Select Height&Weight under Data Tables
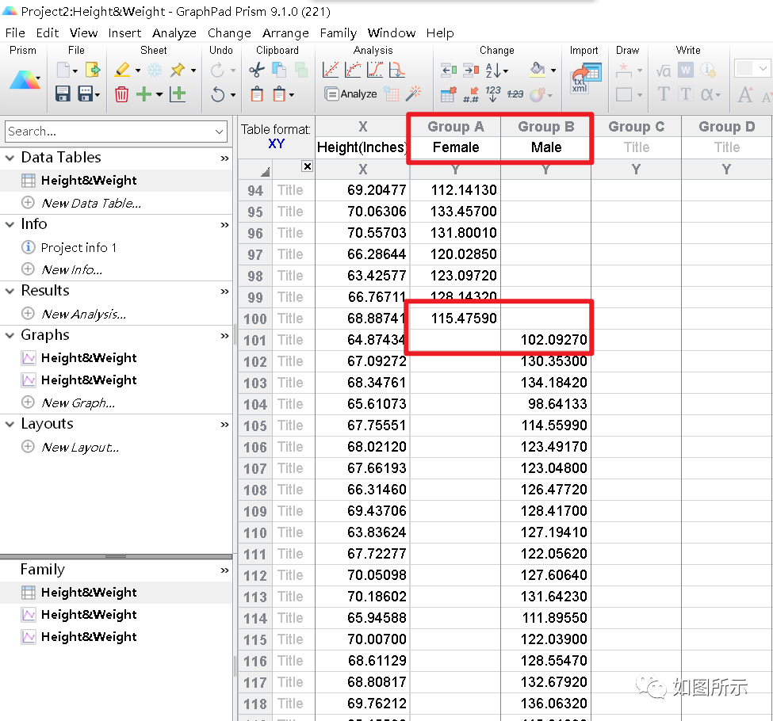This screenshot has width=773, height=721. [89, 181]
